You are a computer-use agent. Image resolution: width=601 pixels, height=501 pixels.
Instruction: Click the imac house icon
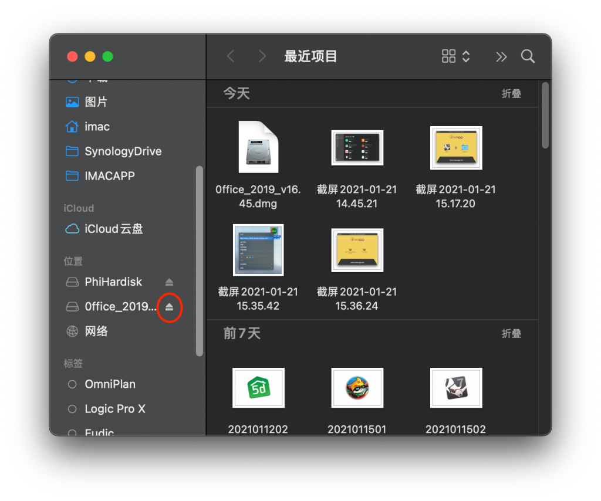click(72, 126)
